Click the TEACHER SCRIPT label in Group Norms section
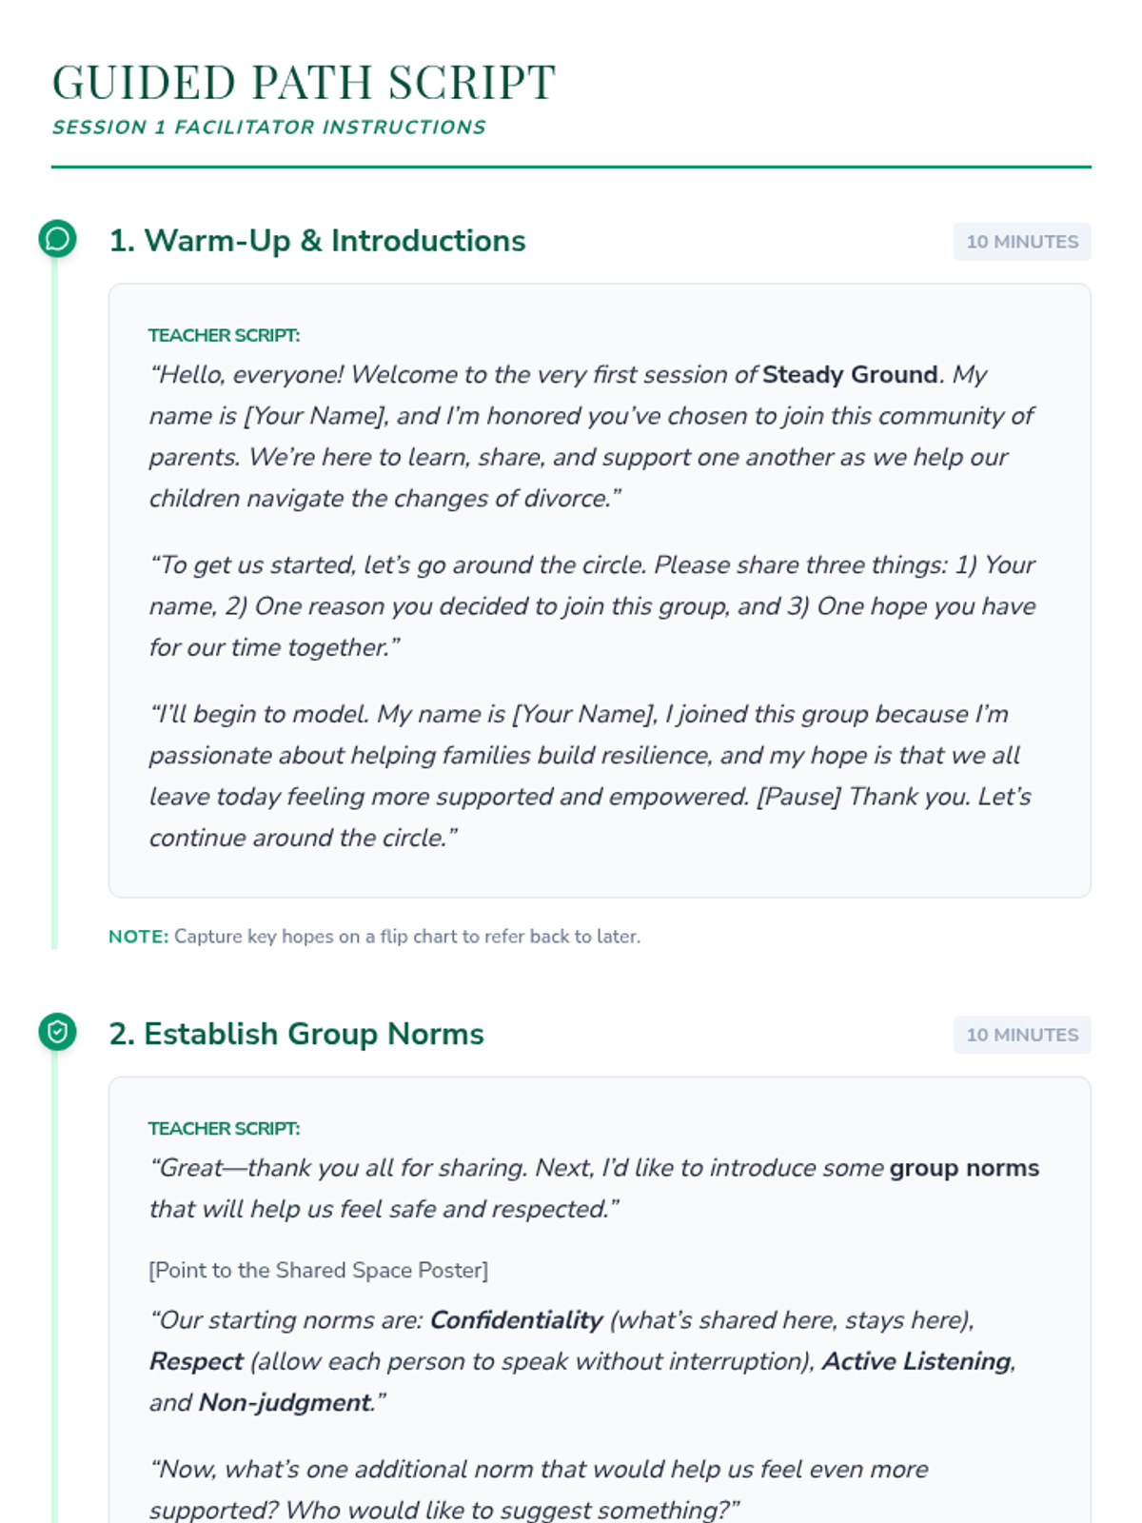The width and height of the screenshot is (1142, 1523). point(224,1128)
